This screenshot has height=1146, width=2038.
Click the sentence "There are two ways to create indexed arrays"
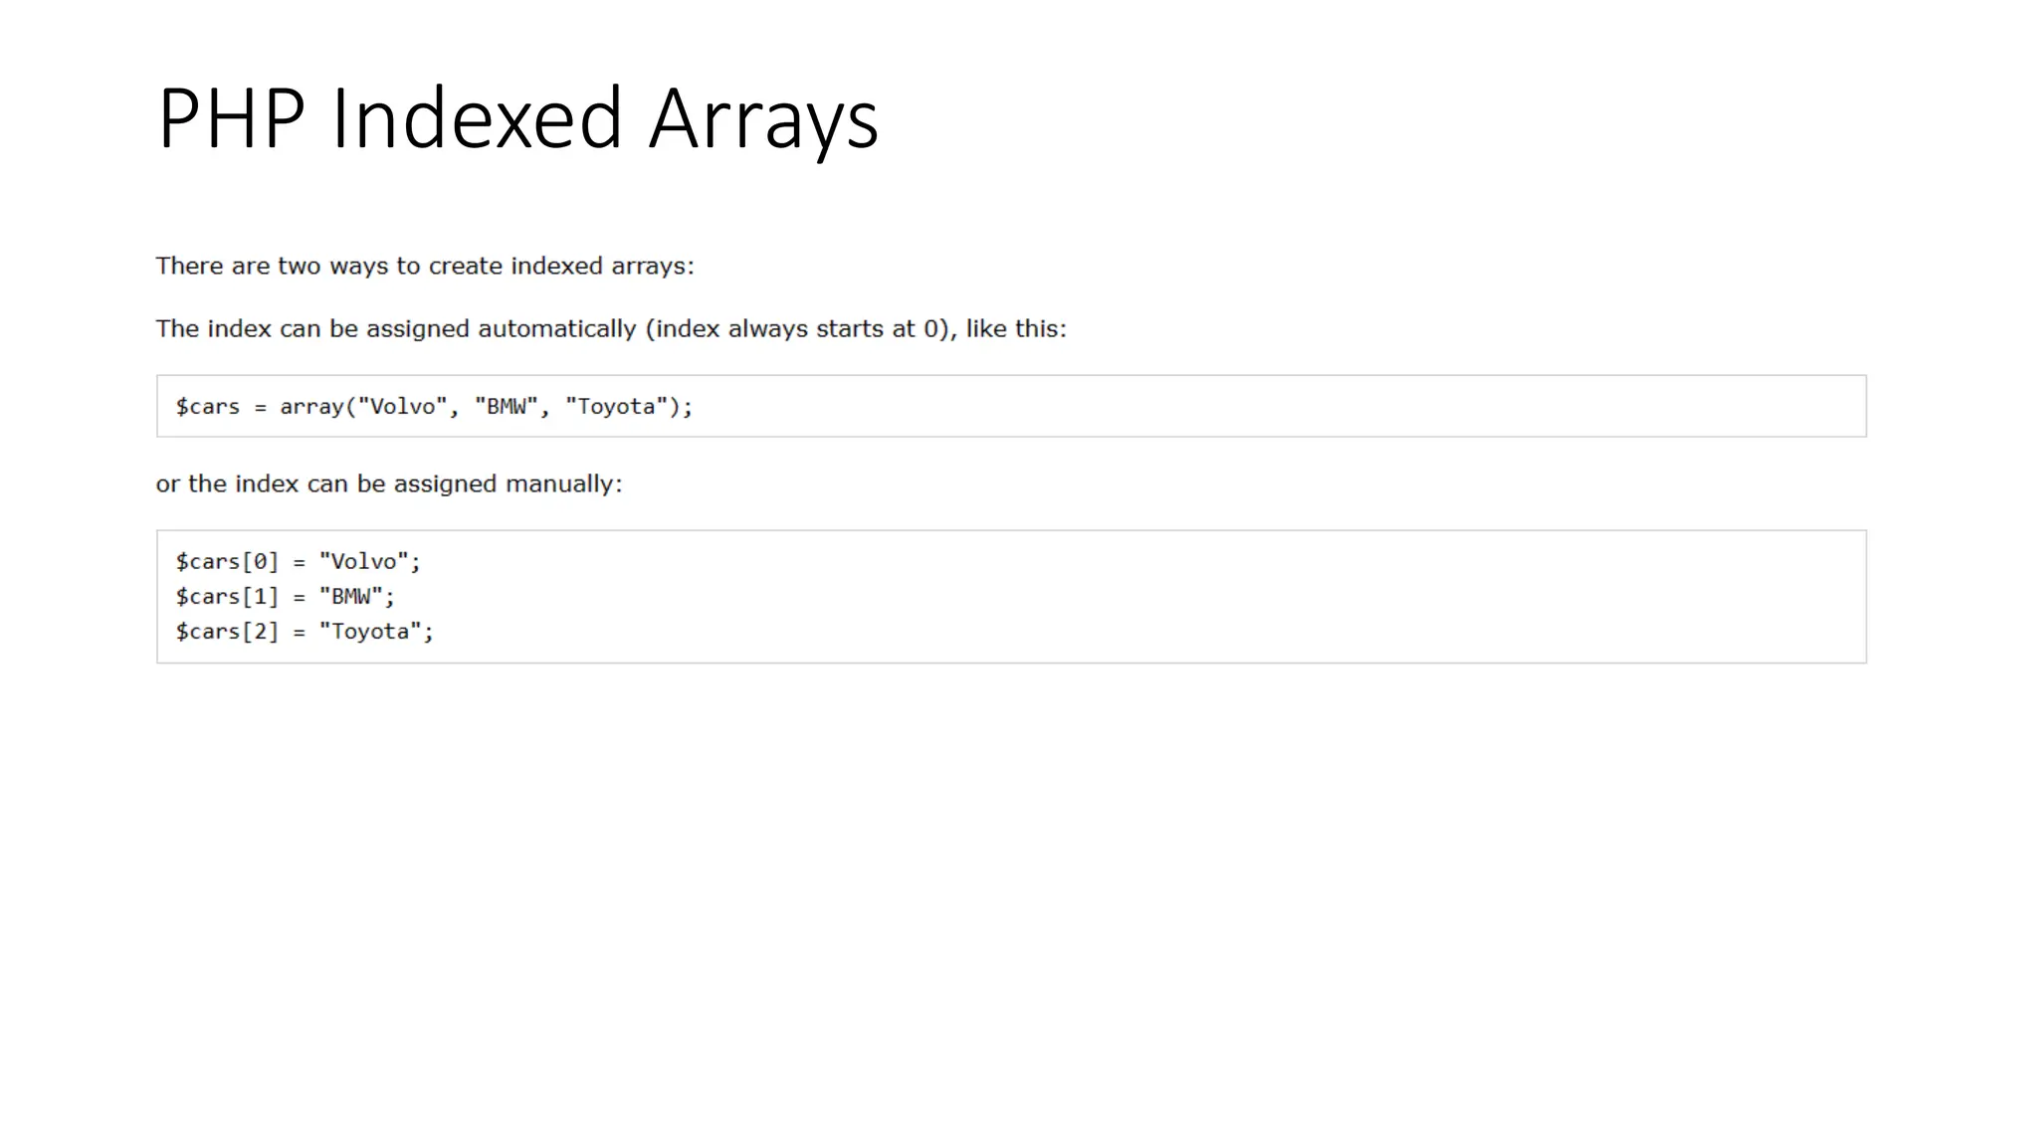pyautogui.click(x=424, y=267)
